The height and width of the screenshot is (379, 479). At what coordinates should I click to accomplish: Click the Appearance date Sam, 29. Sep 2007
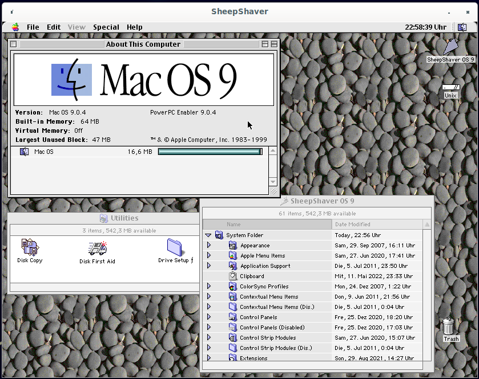375,246
